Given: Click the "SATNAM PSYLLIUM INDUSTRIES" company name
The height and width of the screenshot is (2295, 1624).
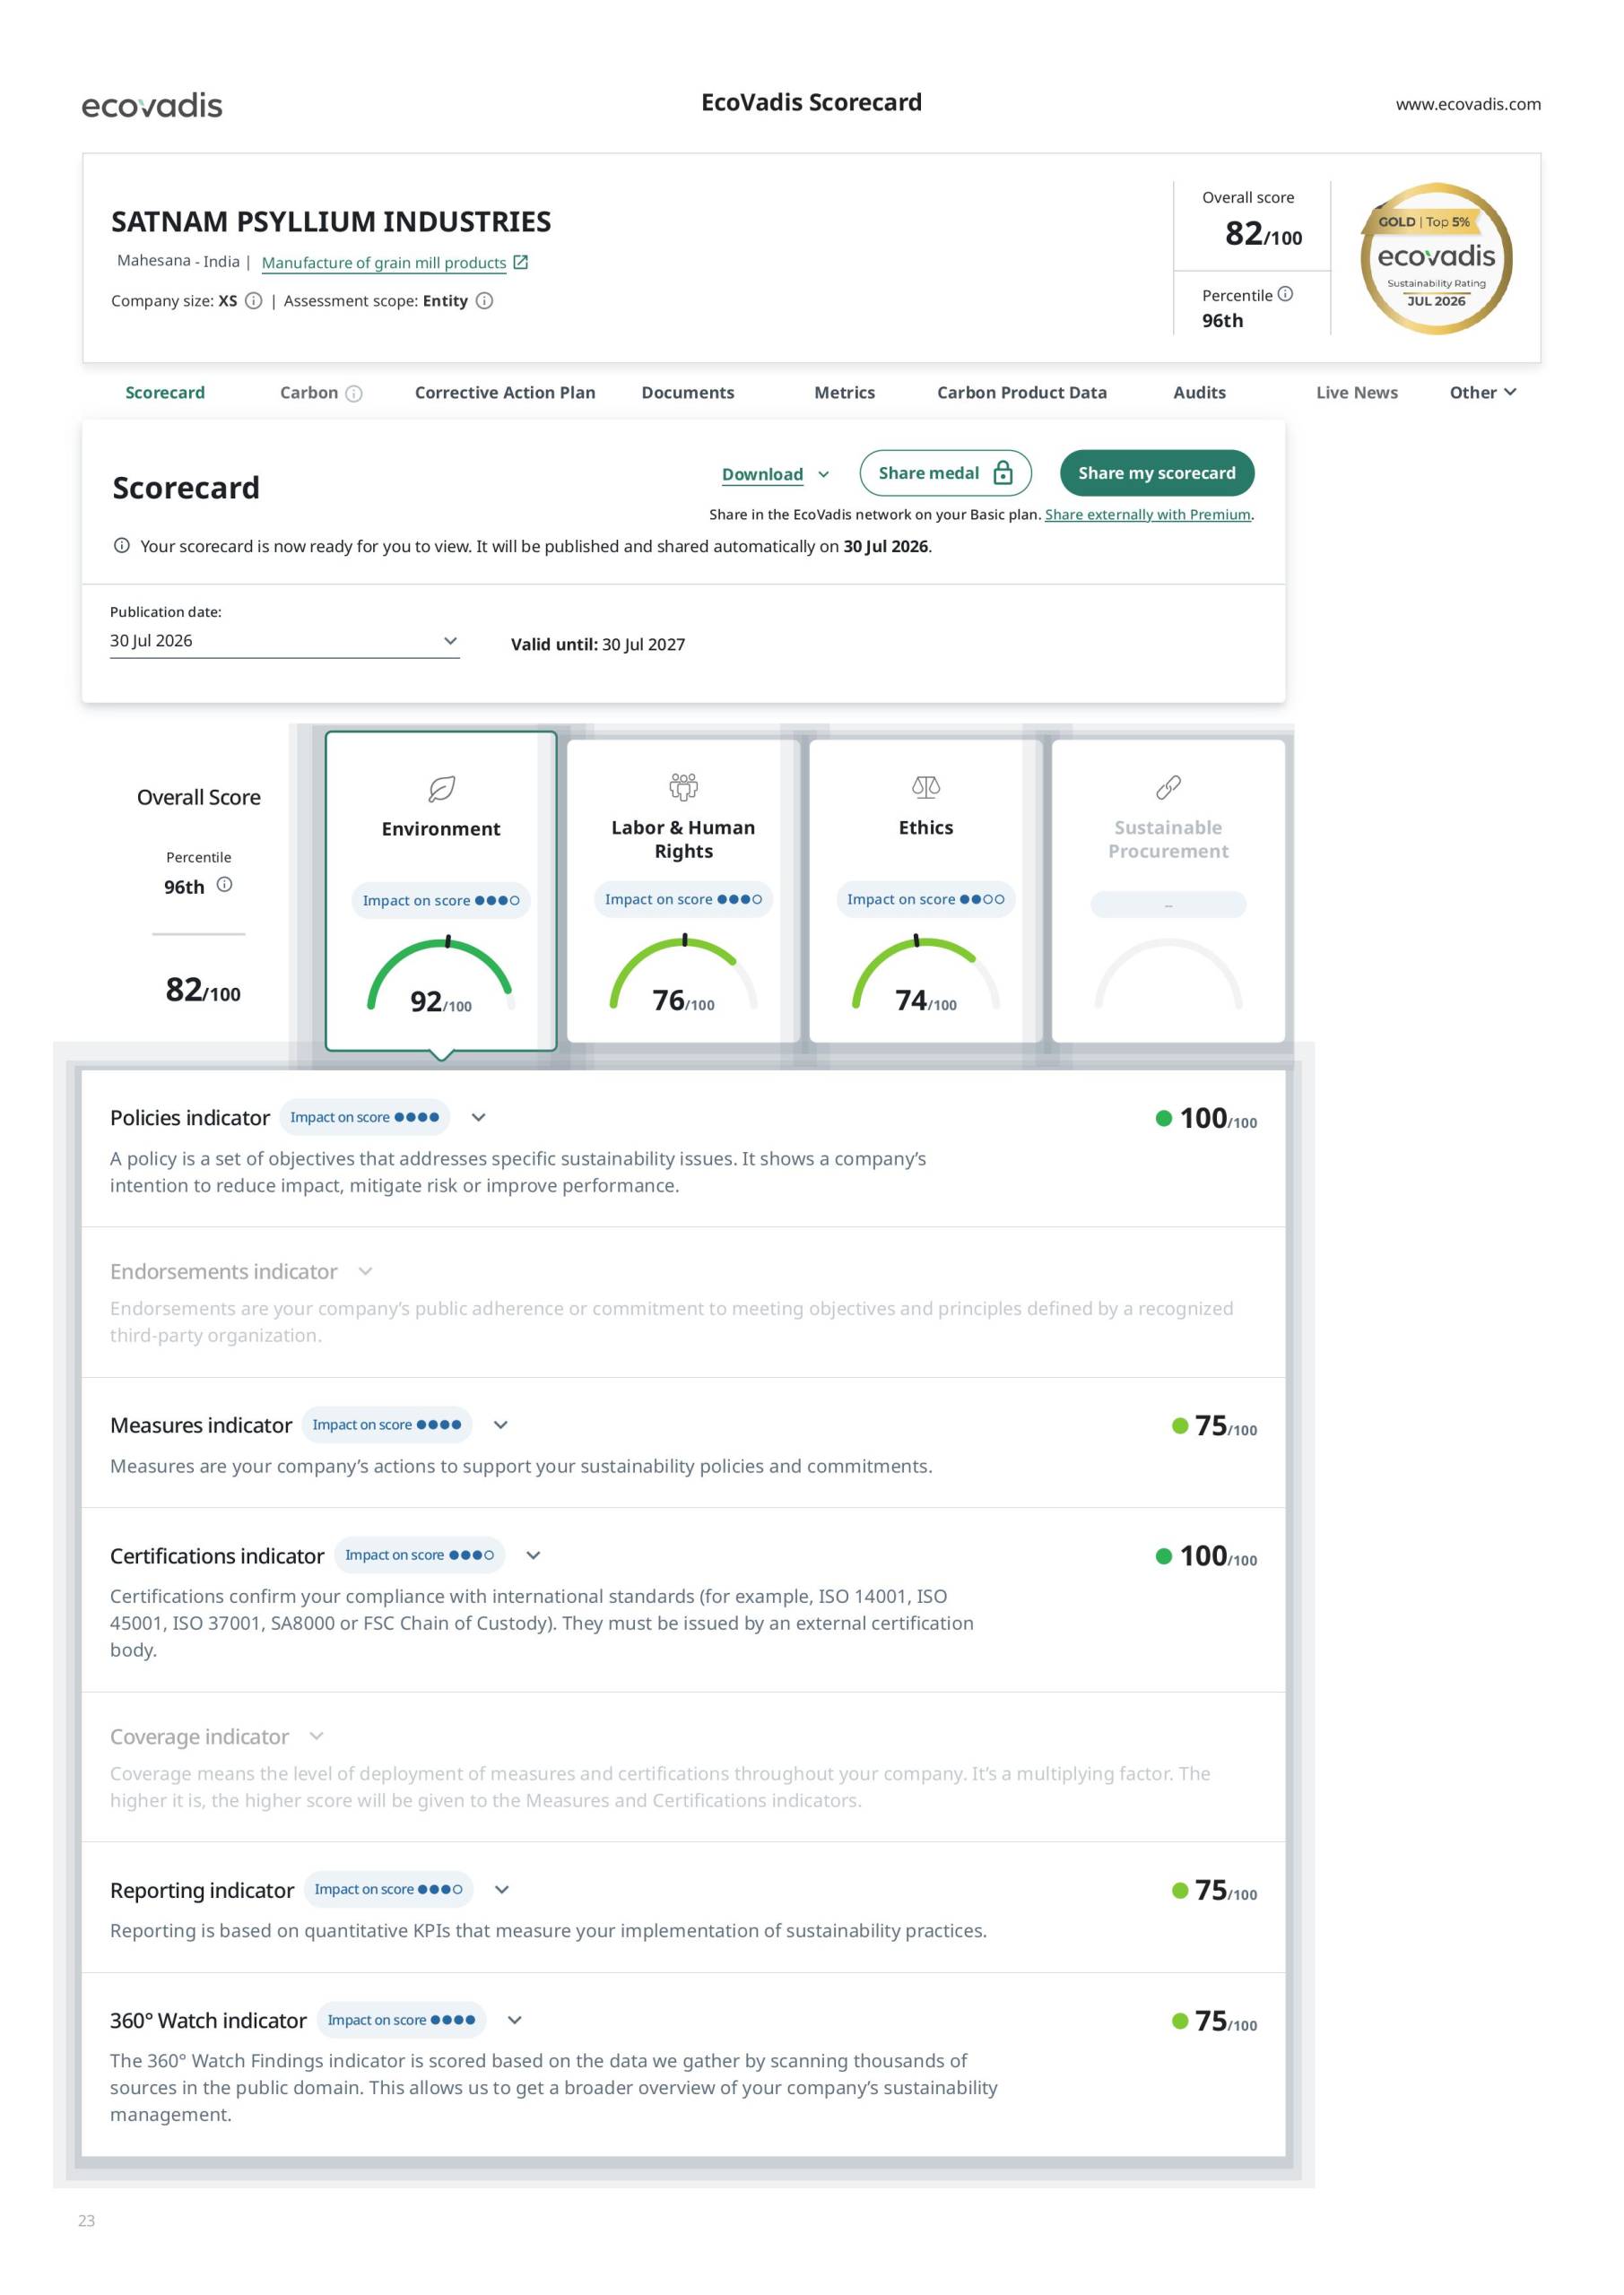Looking at the screenshot, I should (331, 221).
